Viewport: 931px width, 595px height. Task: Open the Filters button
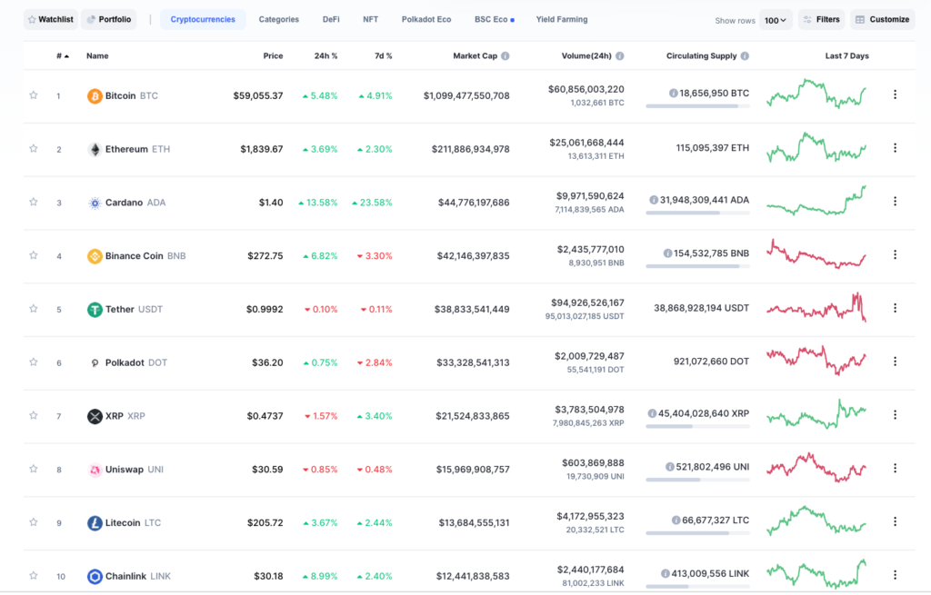click(822, 20)
